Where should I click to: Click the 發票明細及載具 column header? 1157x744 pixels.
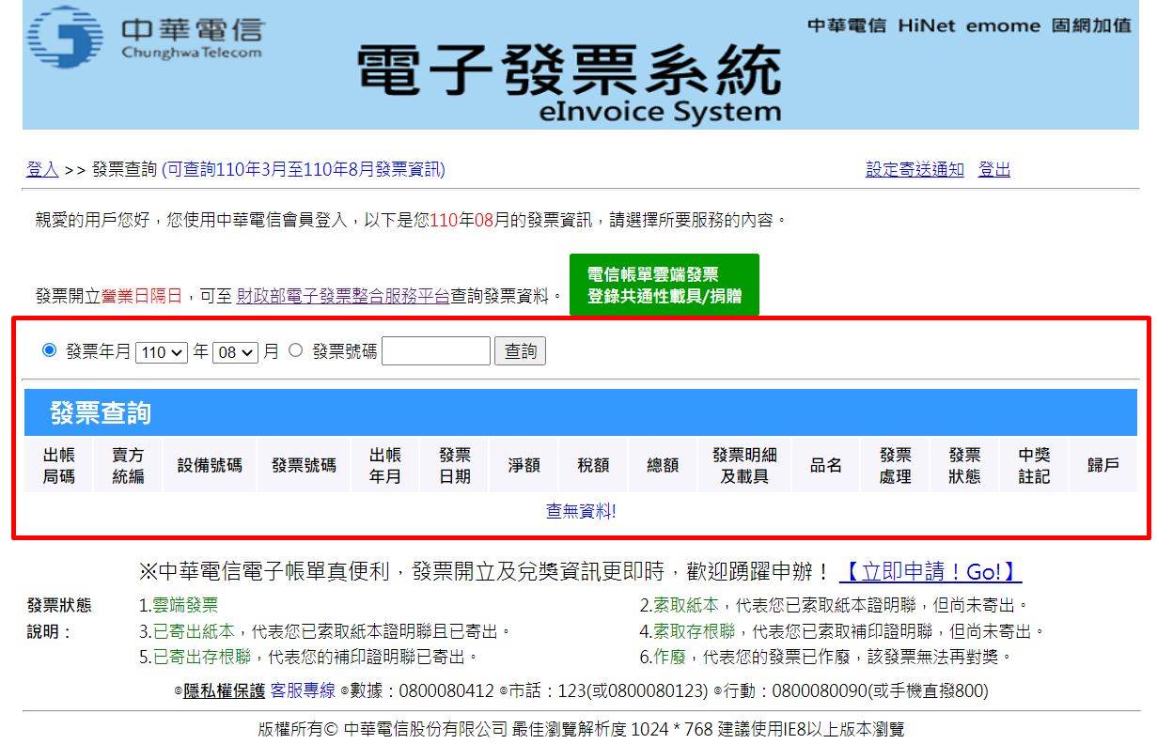coord(744,465)
